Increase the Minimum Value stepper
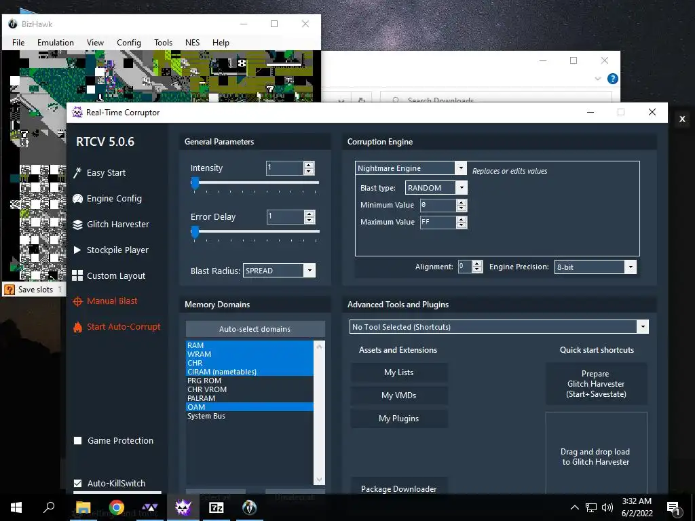 462,202
